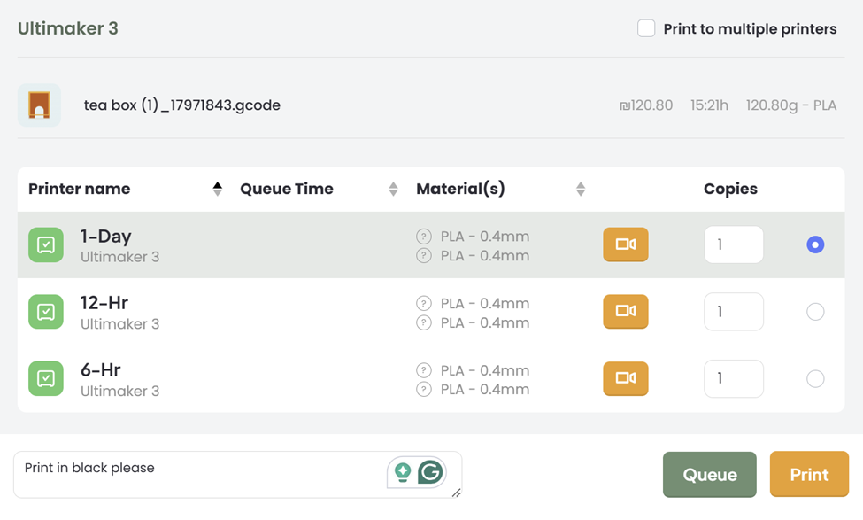Click the Grammarly icon in notes field

point(430,472)
